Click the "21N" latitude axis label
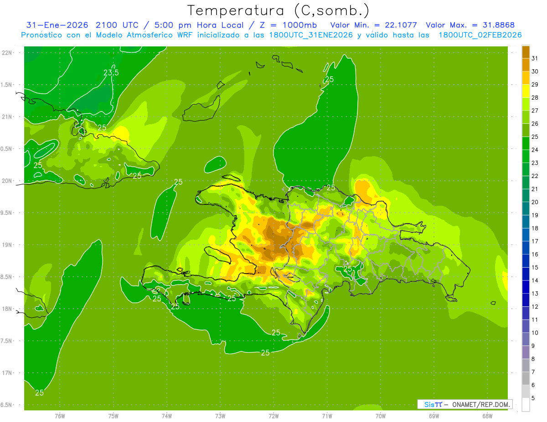The image size is (547, 422). click(7, 117)
